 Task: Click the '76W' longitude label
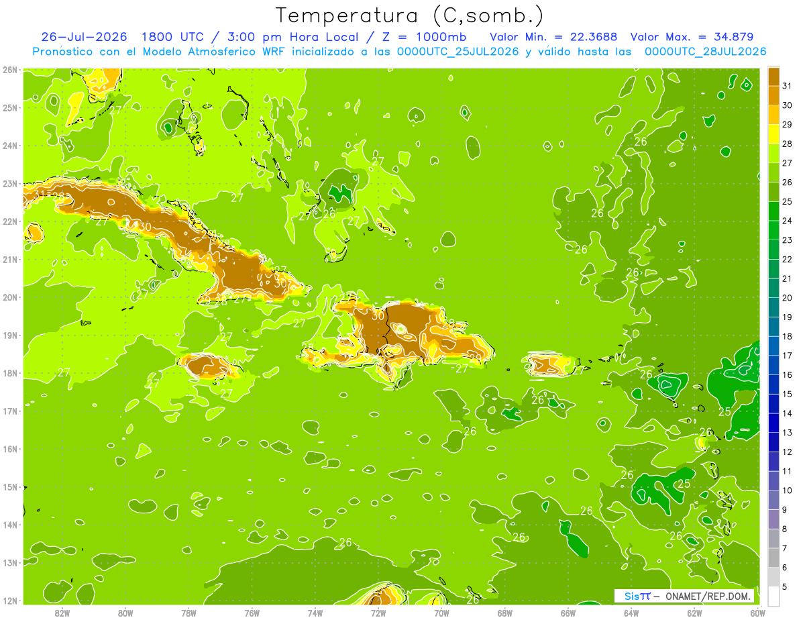coord(252,612)
